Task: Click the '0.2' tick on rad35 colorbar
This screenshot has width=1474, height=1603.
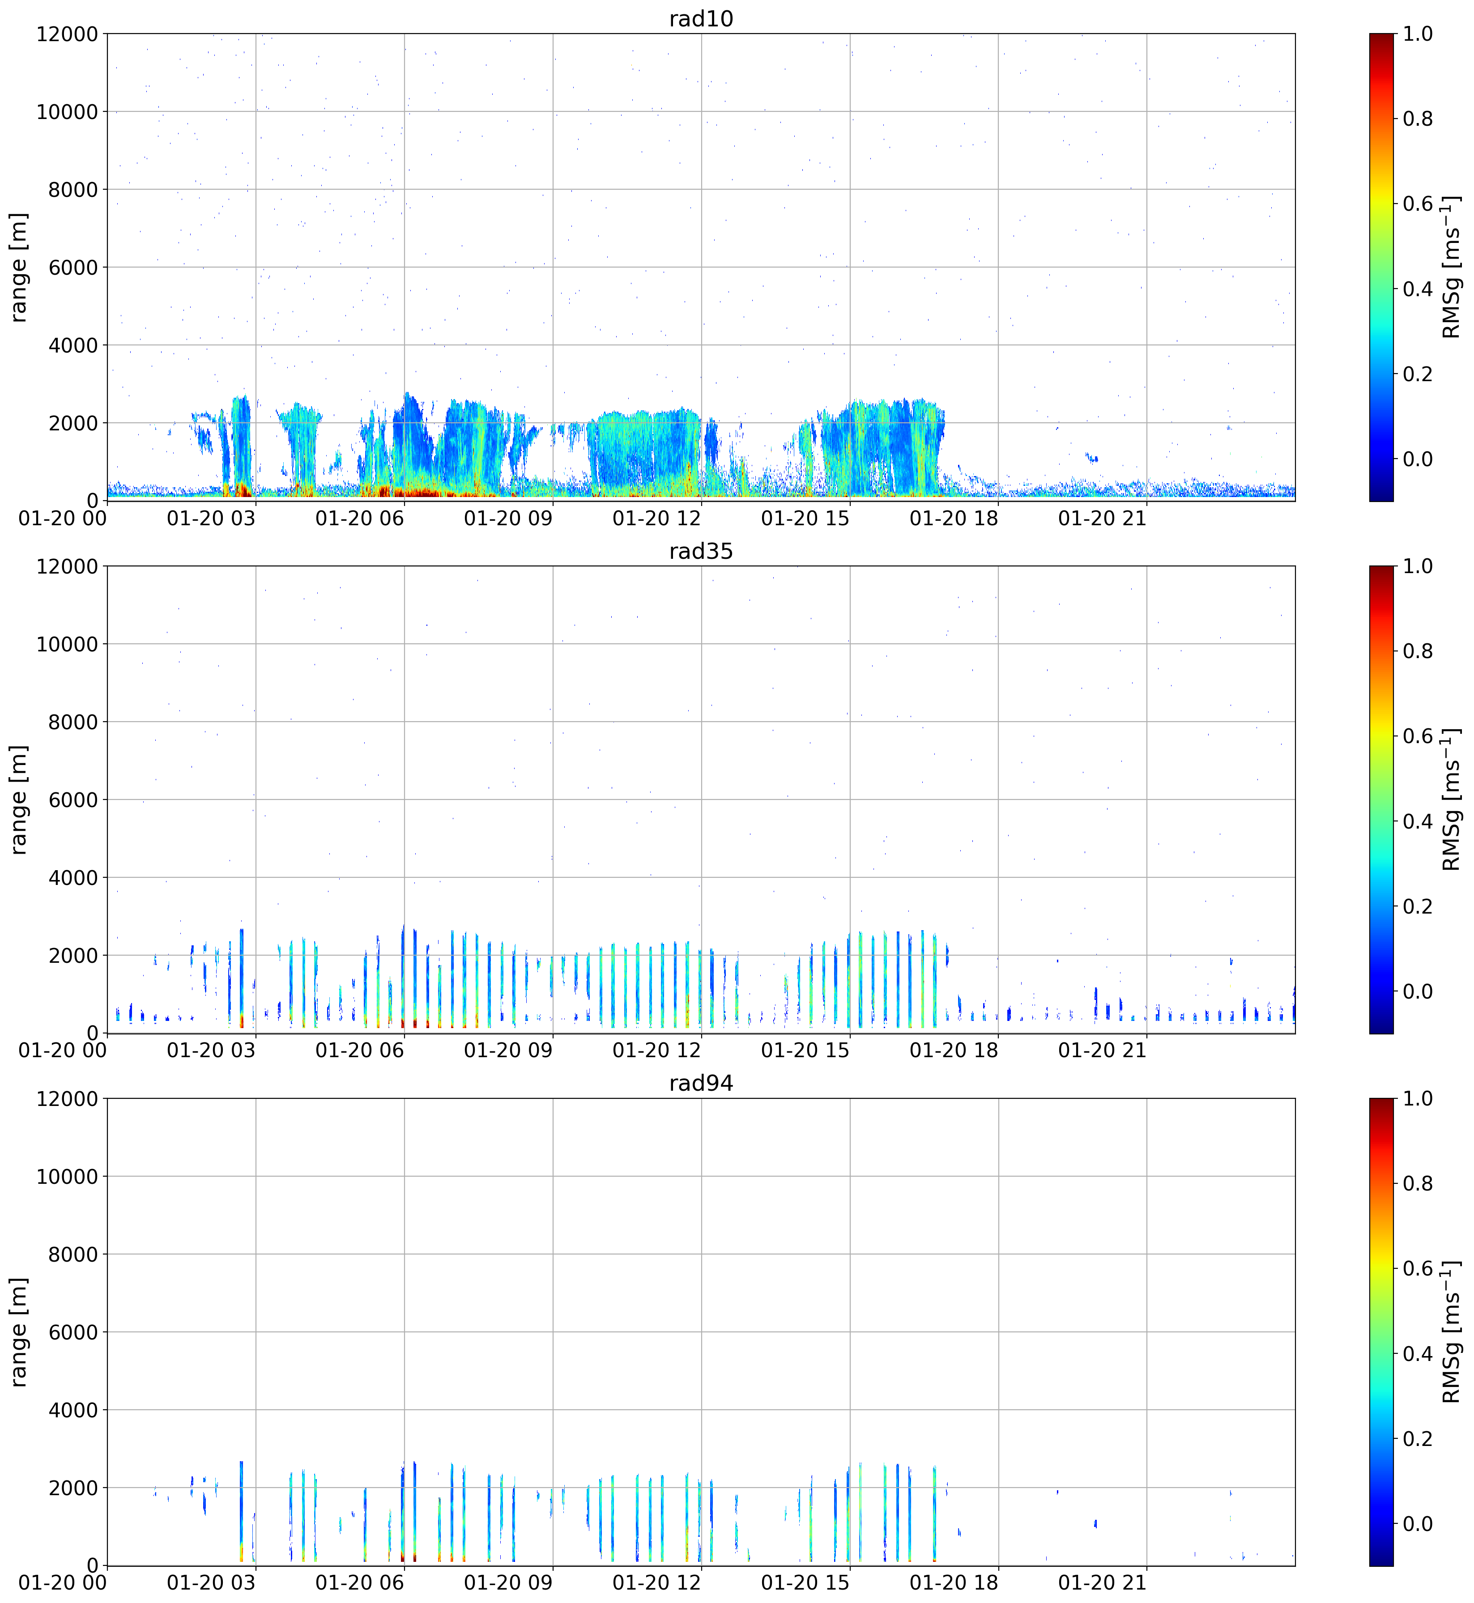Action: 1417,906
